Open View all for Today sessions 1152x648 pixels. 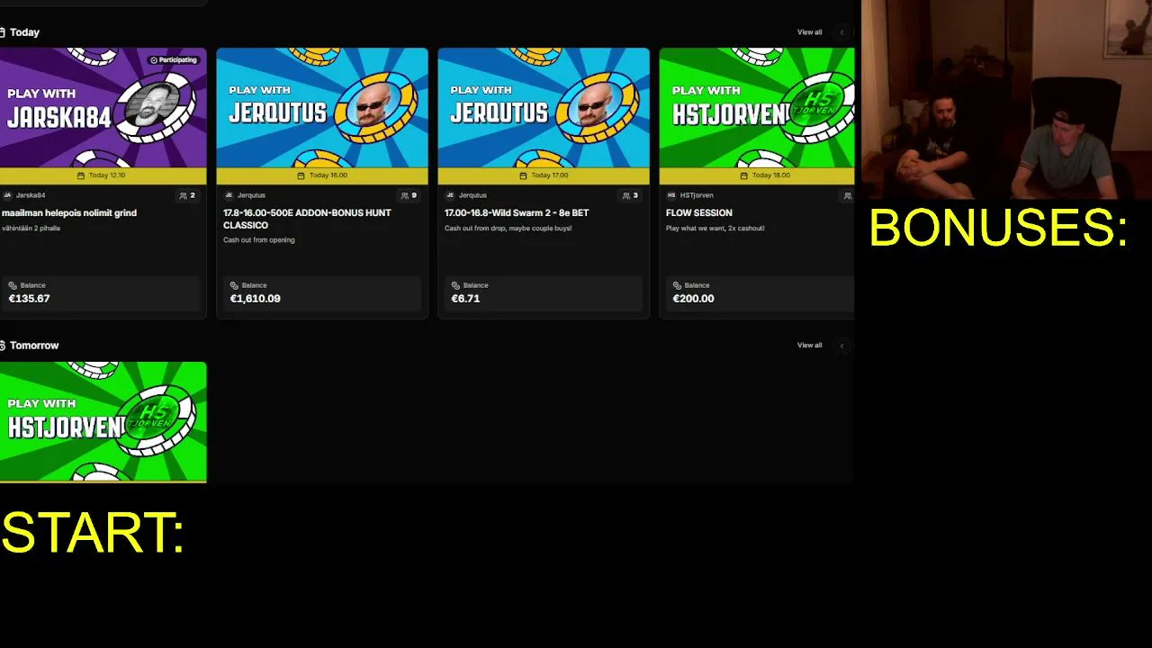[x=809, y=32]
